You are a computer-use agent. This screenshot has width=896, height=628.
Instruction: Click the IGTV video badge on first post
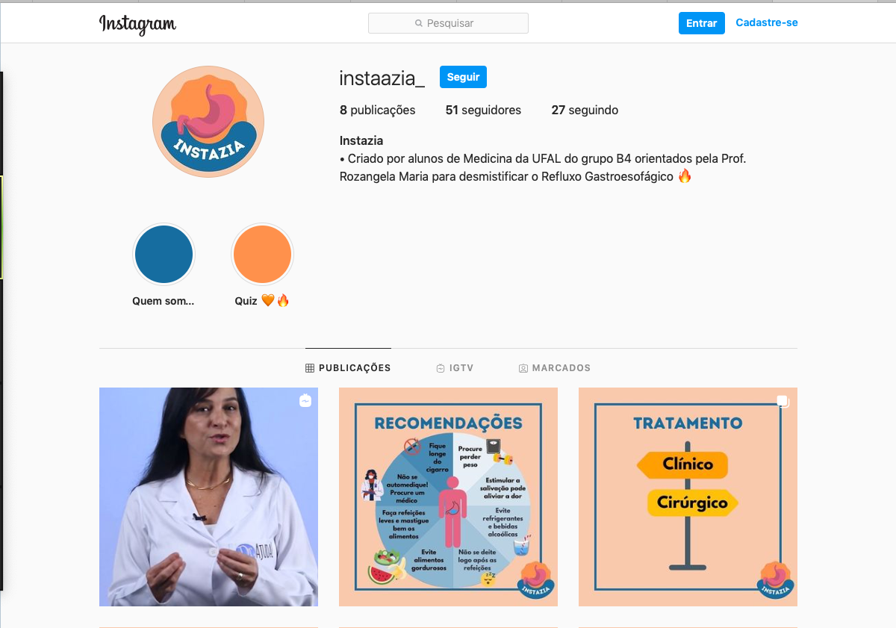[x=305, y=401]
